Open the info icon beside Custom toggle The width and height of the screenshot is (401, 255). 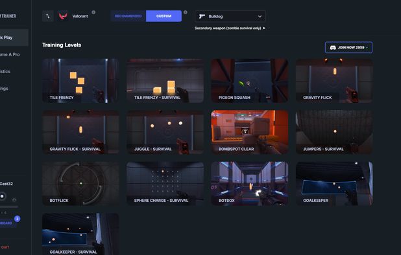(x=186, y=12)
